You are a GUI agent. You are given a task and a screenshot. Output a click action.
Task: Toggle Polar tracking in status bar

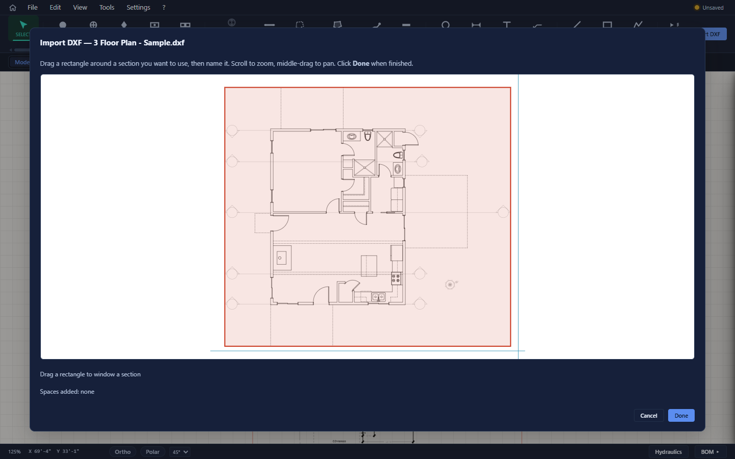[153, 452]
